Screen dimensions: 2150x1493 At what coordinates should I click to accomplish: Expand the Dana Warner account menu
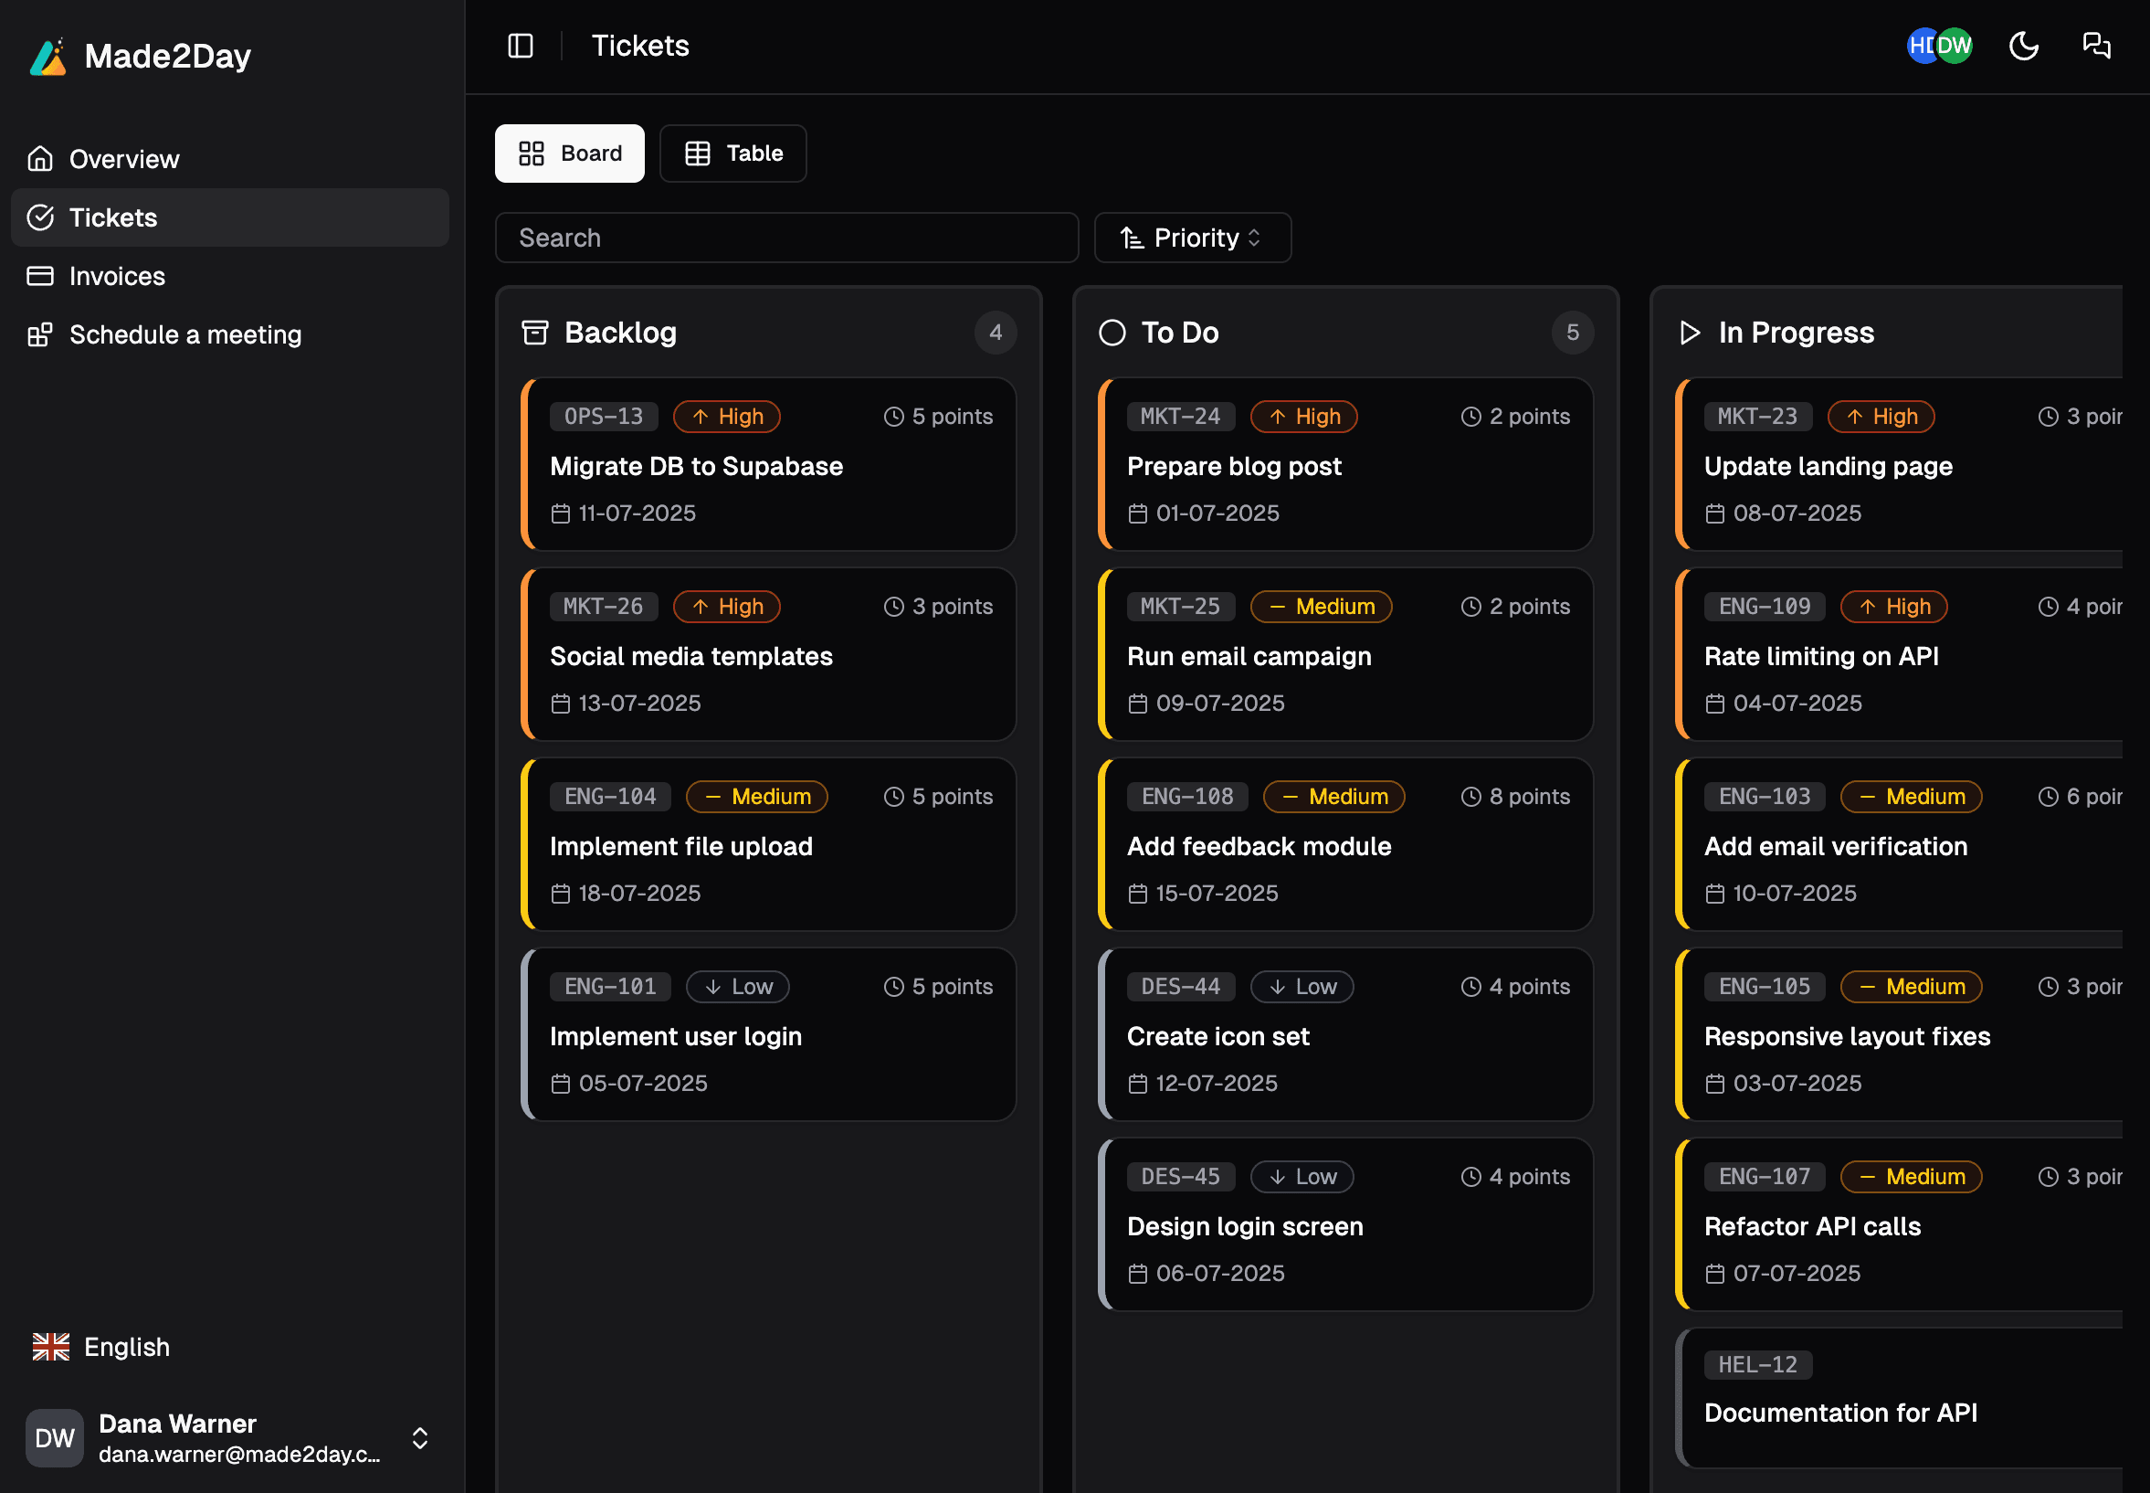[x=419, y=1438]
